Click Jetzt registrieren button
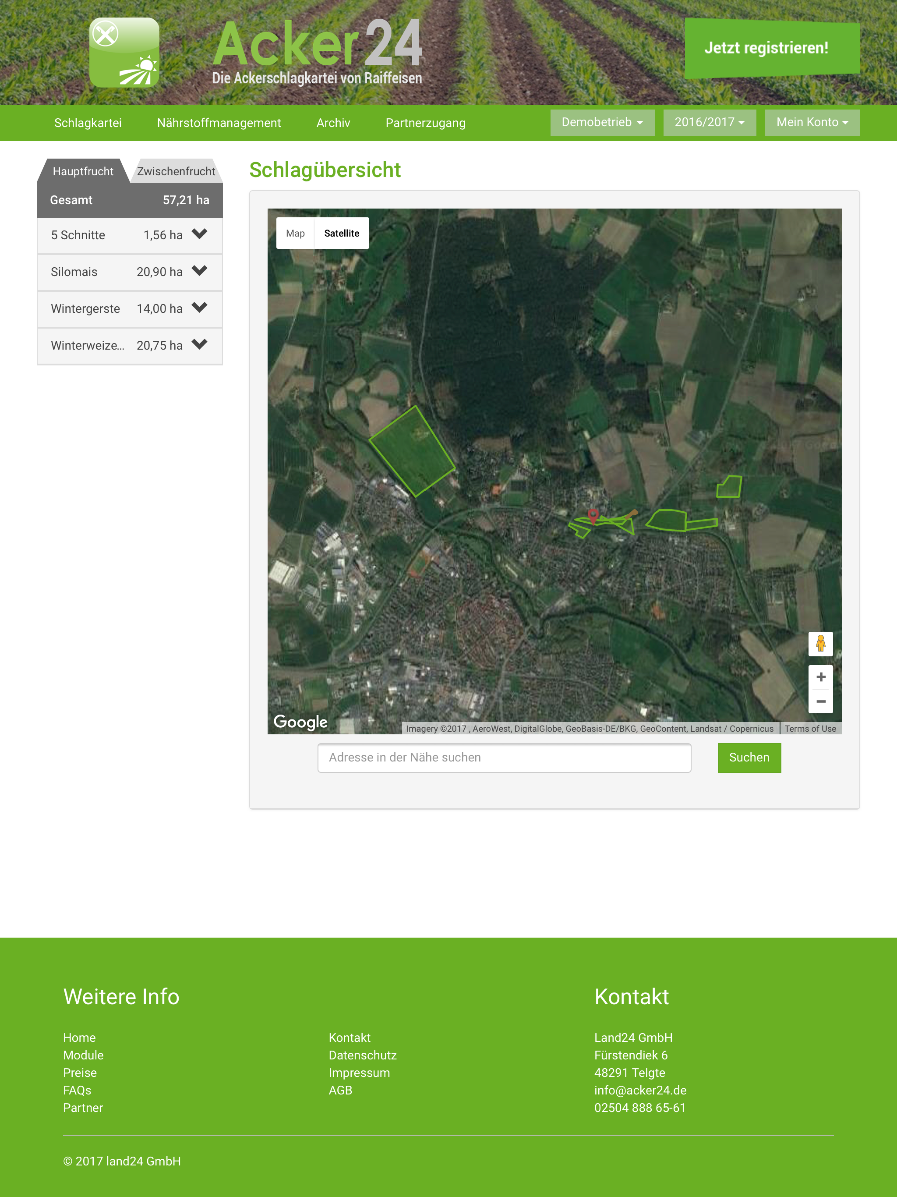Screen dimensions: 897x1197 [772, 48]
